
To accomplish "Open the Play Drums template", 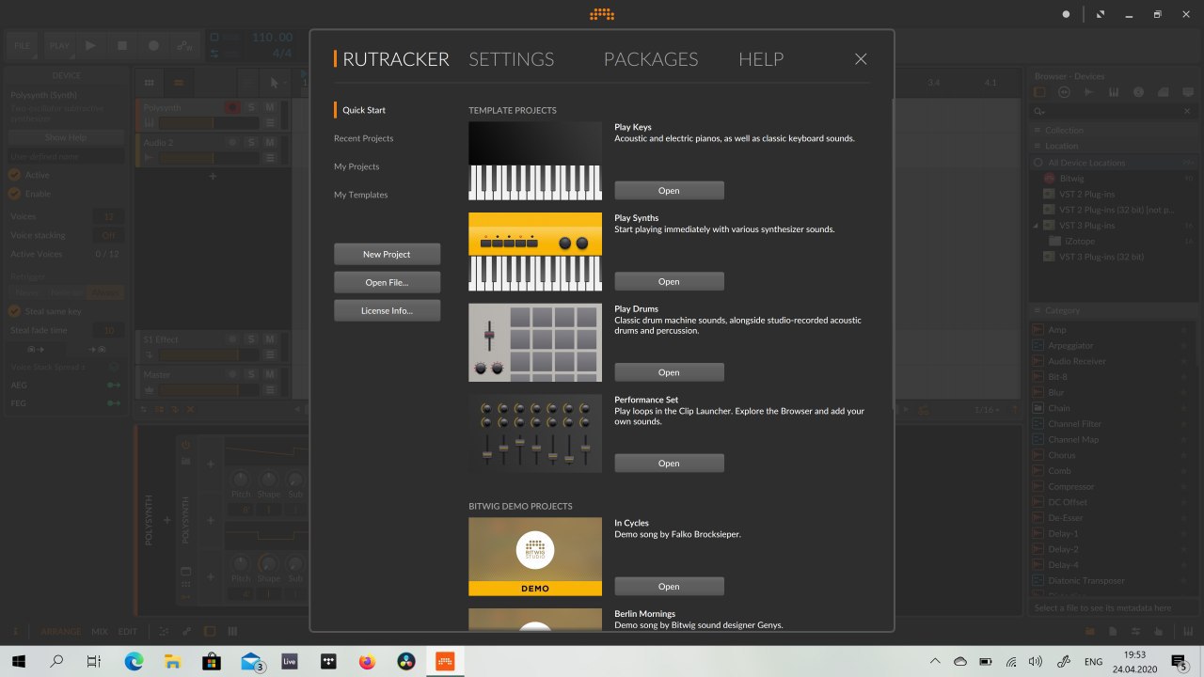I will pyautogui.click(x=669, y=372).
